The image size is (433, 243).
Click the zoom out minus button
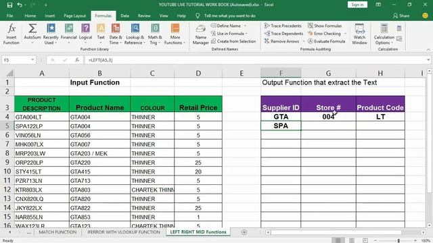[375, 240]
